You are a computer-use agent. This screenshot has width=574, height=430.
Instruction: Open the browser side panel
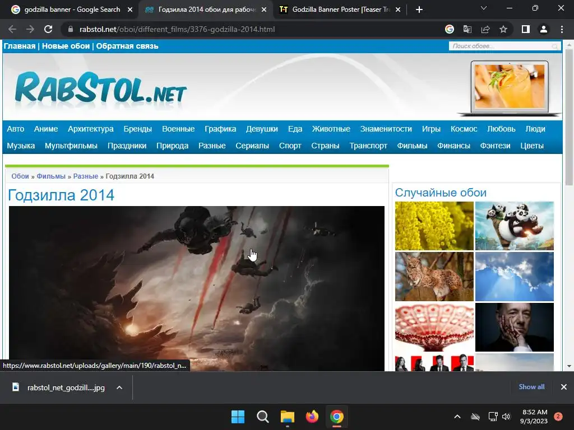pyautogui.click(x=526, y=29)
